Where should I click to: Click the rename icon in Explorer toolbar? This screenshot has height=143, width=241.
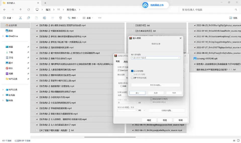44,18
